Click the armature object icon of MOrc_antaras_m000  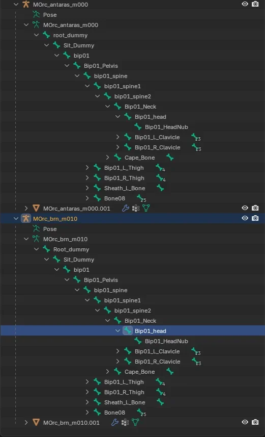point(26,4)
